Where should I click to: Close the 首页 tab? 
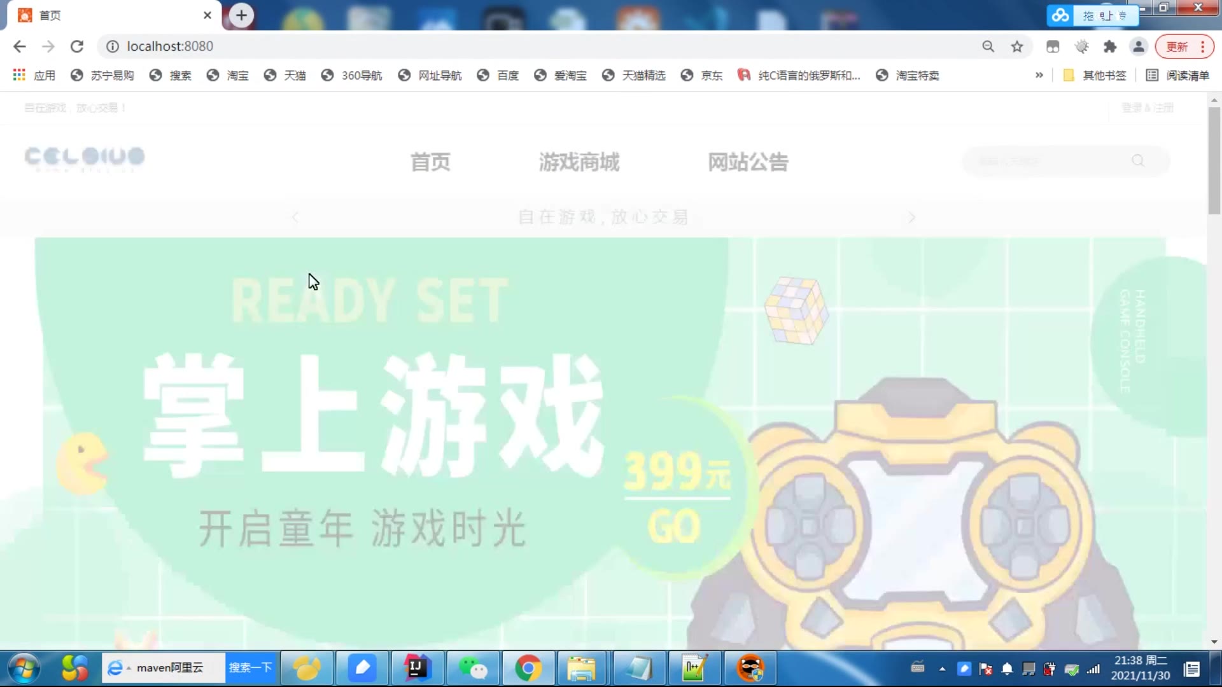[207, 15]
